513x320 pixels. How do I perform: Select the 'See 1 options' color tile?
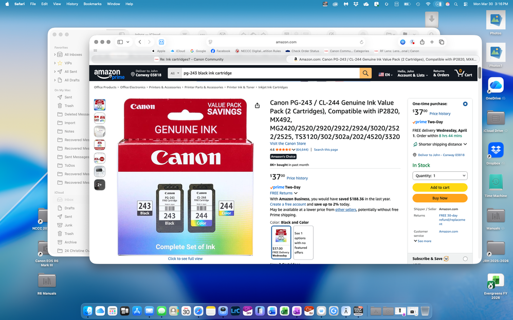pyautogui.click(x=303, y=243)
